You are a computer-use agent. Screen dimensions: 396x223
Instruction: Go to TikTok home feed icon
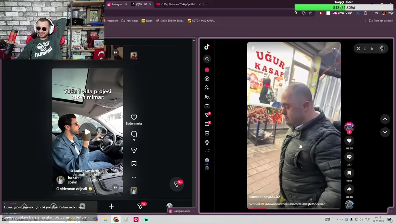click(207, 70)
